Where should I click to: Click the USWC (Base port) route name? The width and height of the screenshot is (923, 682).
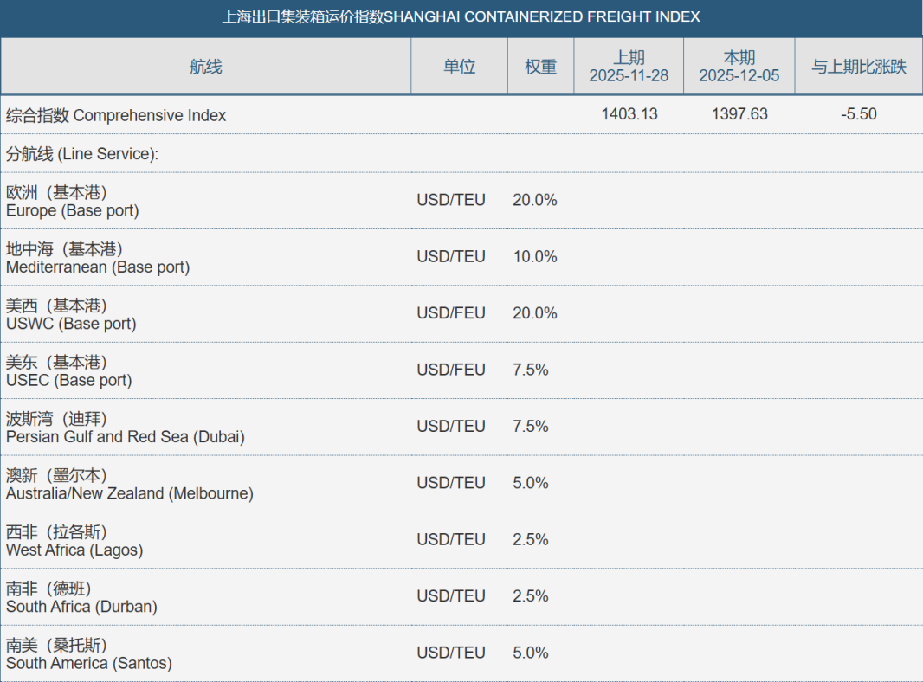[71, 314]
